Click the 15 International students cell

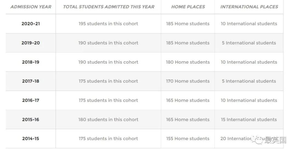(x=249, y=119)
